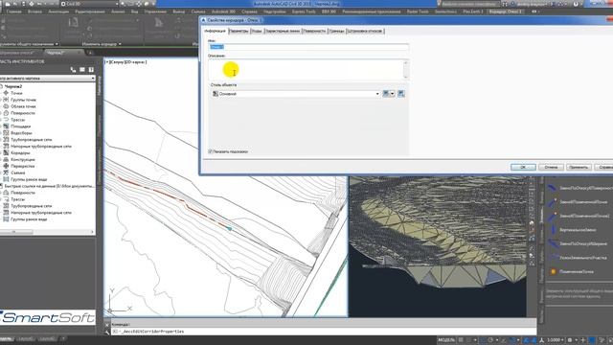Click the style edit icon beside Основной
This screenshot has height=345, width=613.
tap(386, 94)
